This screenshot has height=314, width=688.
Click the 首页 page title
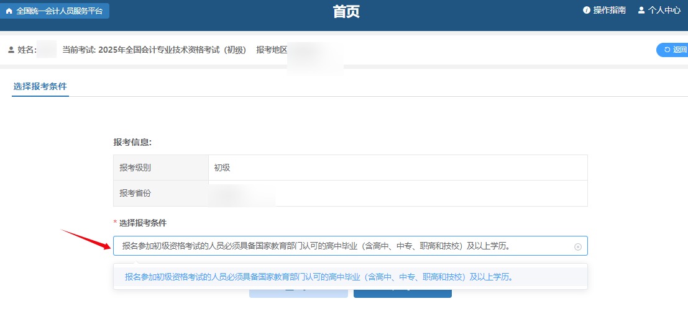[346, 12]
